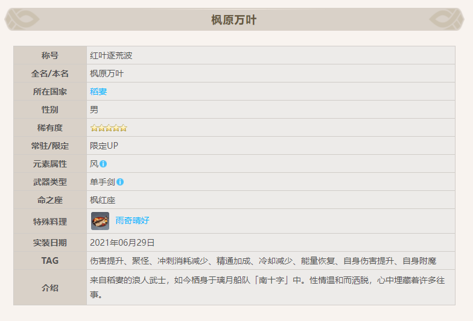Click the 称号 row label
The width and height of the screenshot is (473, 321).
coord(50,55)
